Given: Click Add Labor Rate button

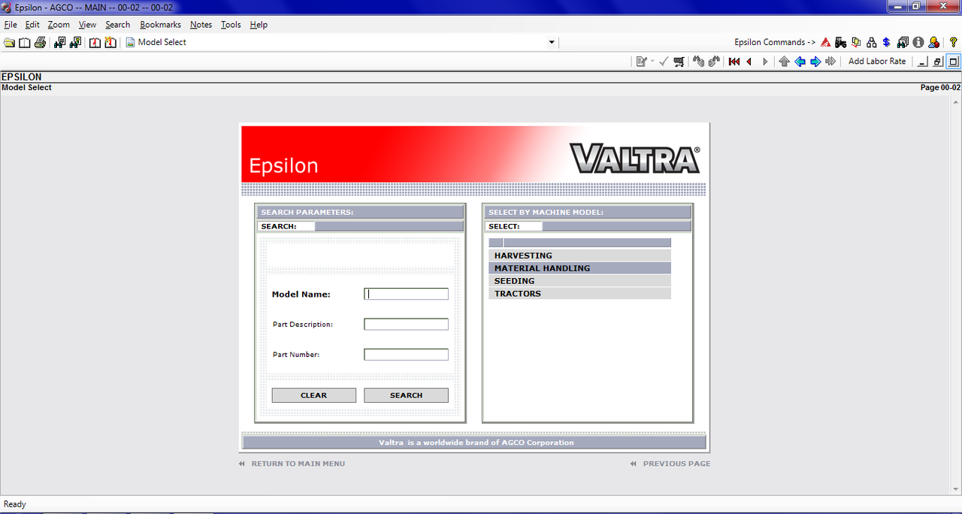Looking at the screenshot, I should 877,62.
